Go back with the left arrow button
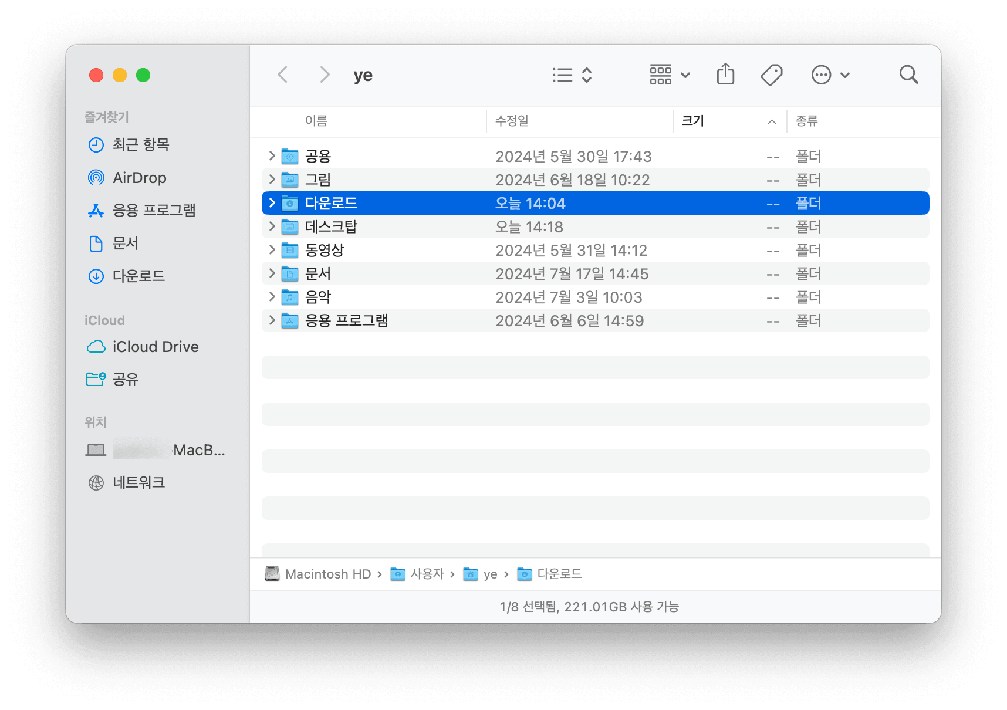This screenshot has height=710, width=1007. tap(283, 75)
